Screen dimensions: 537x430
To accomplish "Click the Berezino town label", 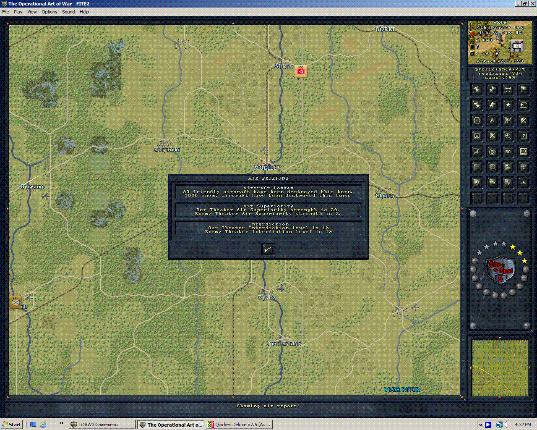I will [33, 186].
